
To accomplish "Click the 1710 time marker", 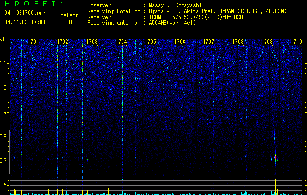I will click(x=296, y=42).
